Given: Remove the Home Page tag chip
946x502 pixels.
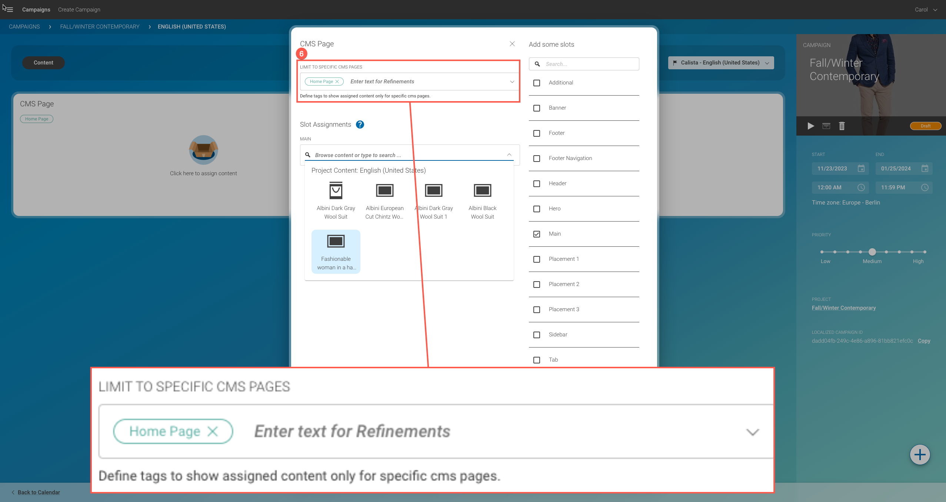Looking at the screenshot, I should [x=337, y=82].
